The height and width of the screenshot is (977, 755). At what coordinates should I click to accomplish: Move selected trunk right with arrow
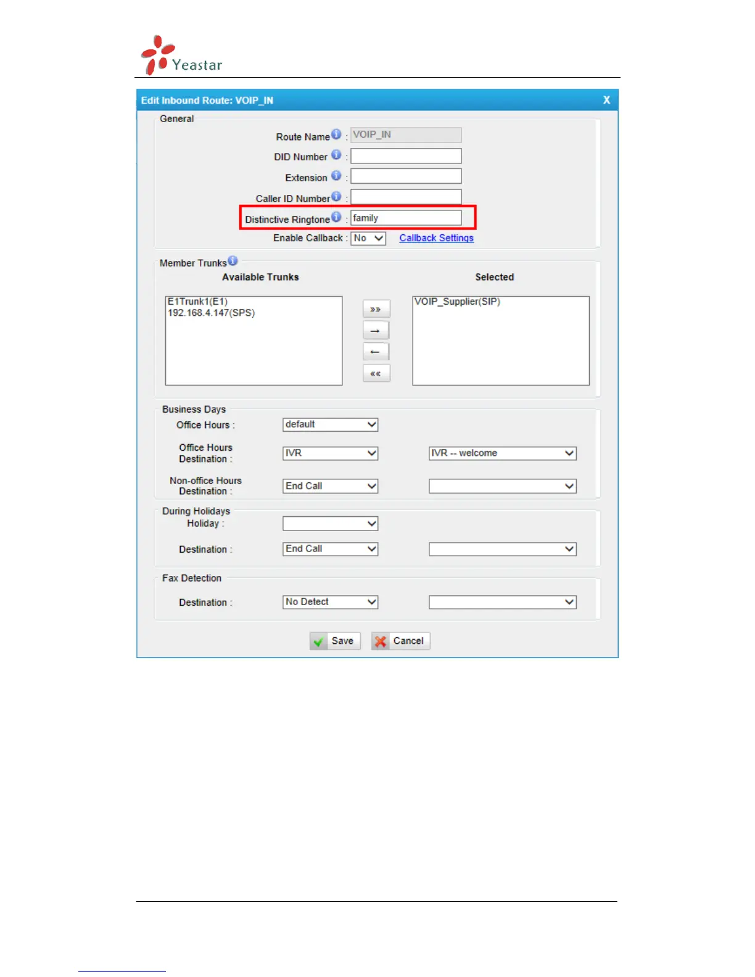376,330
